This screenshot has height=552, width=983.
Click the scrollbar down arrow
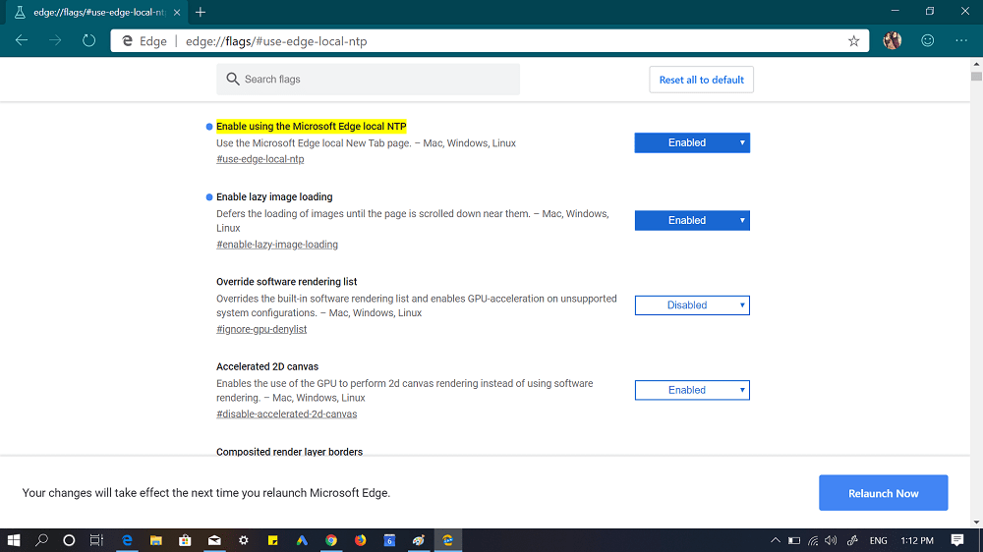point(976,522)
